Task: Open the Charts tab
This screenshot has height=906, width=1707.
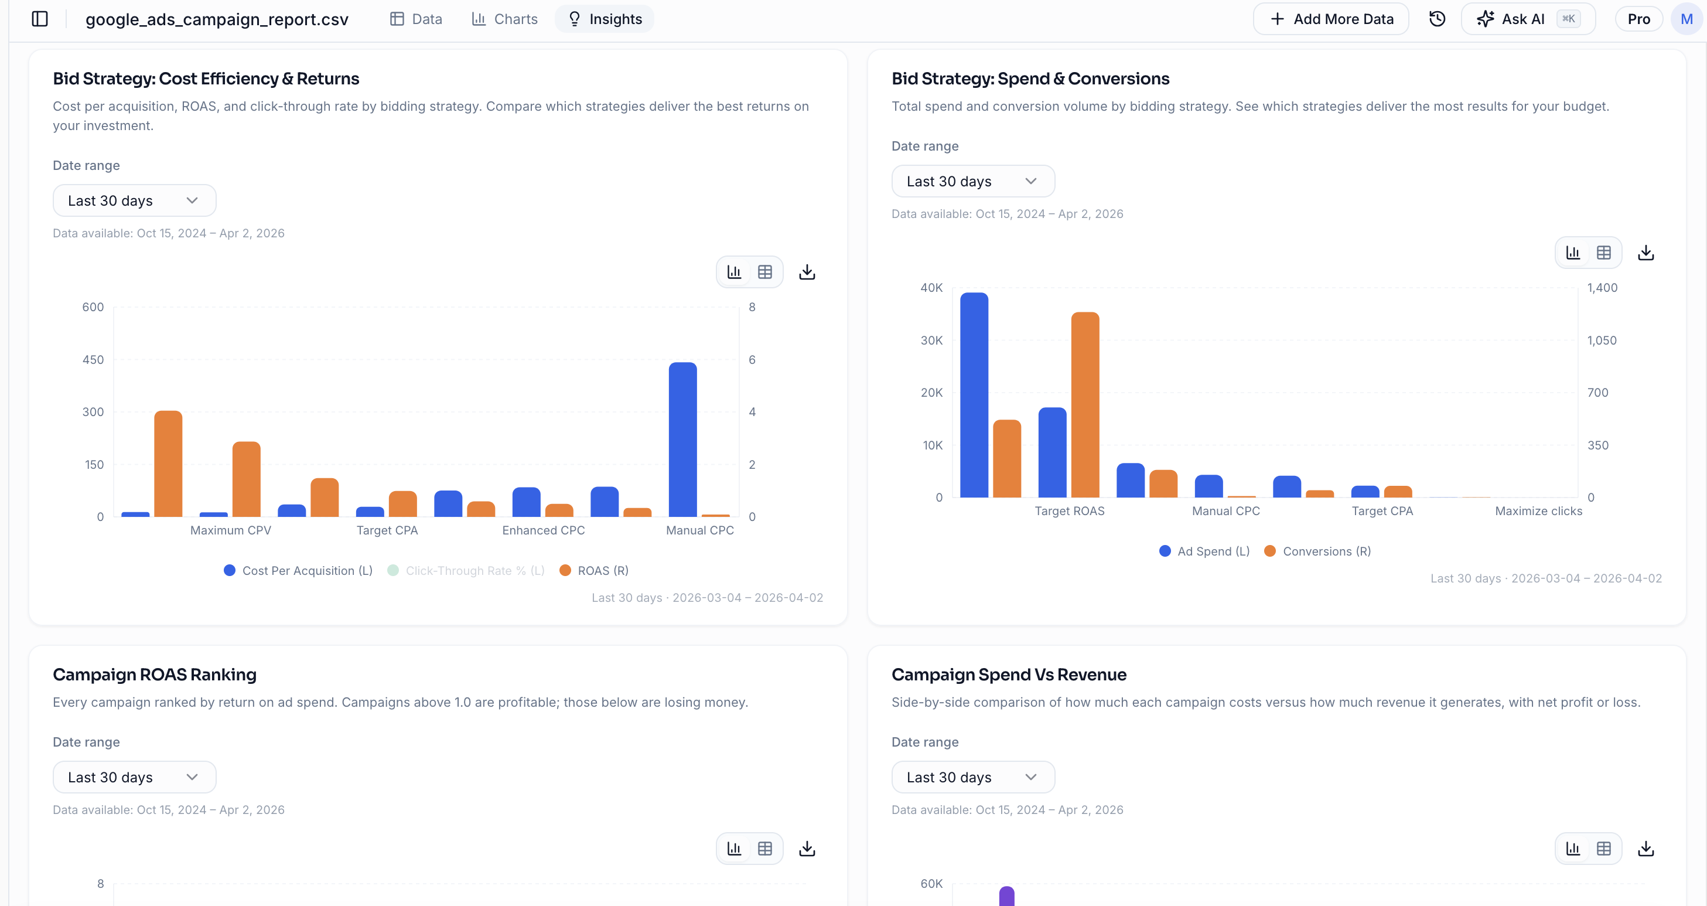Action: coord(504,19)
